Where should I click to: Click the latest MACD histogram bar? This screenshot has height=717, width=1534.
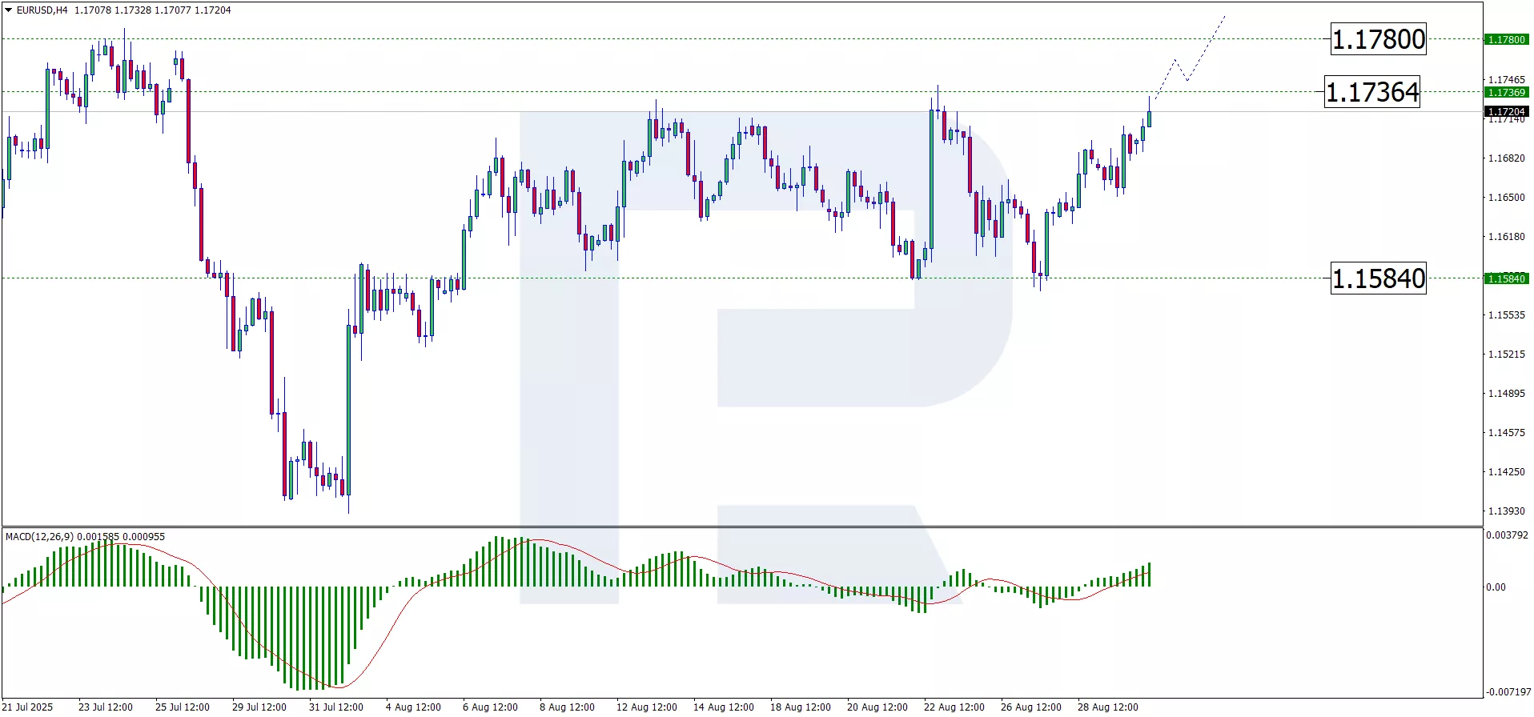coord(1150,575)
